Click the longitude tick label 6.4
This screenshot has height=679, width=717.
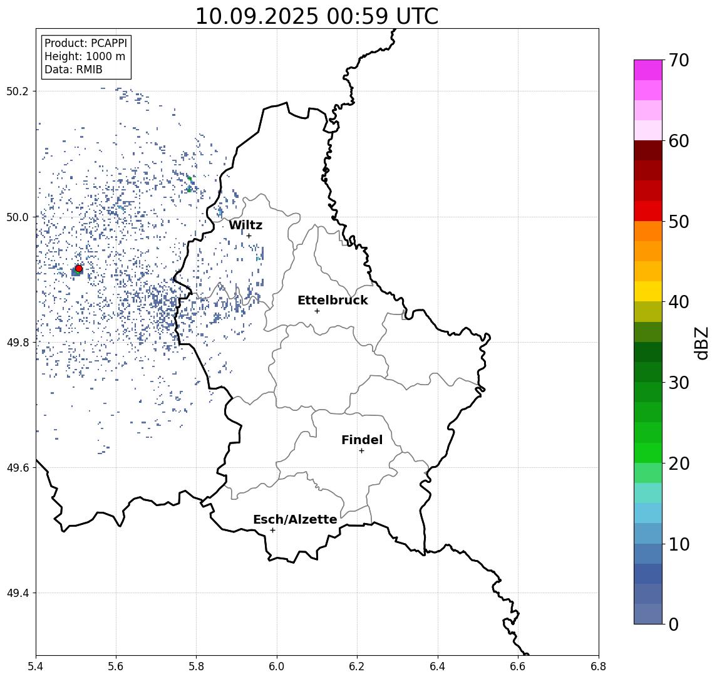click(438, 666)
